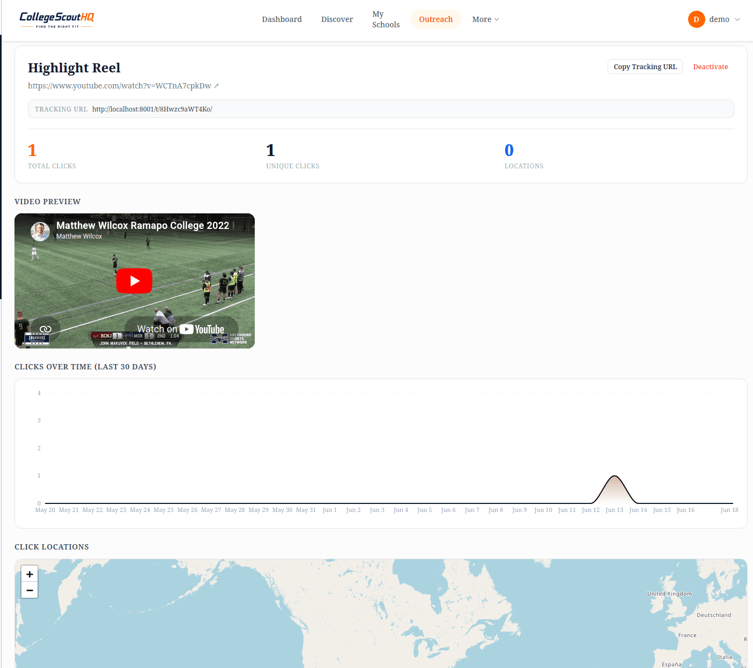Image resolution: width=753 pixels, height=668 pixels.
Task: Go to the Discover page
Action: tap(337, 19)
